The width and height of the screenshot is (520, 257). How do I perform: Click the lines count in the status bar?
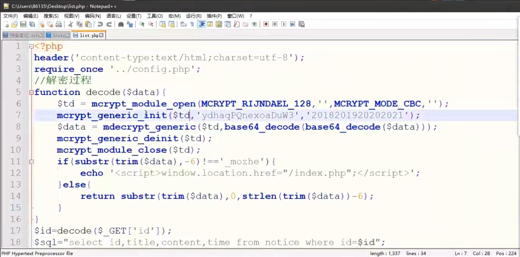pyautogui.click(x=416, y=253)
